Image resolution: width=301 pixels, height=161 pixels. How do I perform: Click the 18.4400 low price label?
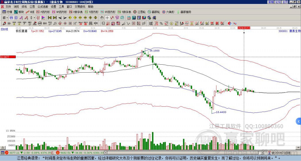221,112
